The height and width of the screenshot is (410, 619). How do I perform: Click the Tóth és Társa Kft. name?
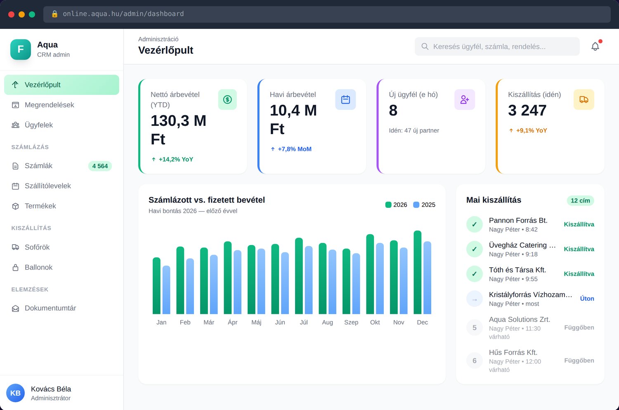517,270
